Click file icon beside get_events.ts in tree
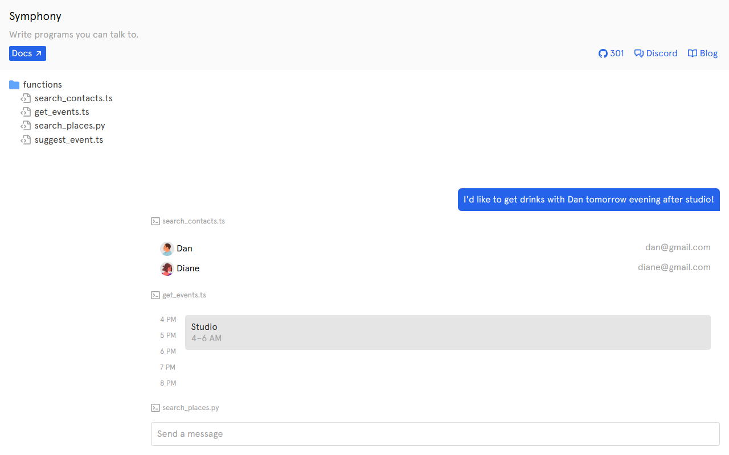 [26, 112]
